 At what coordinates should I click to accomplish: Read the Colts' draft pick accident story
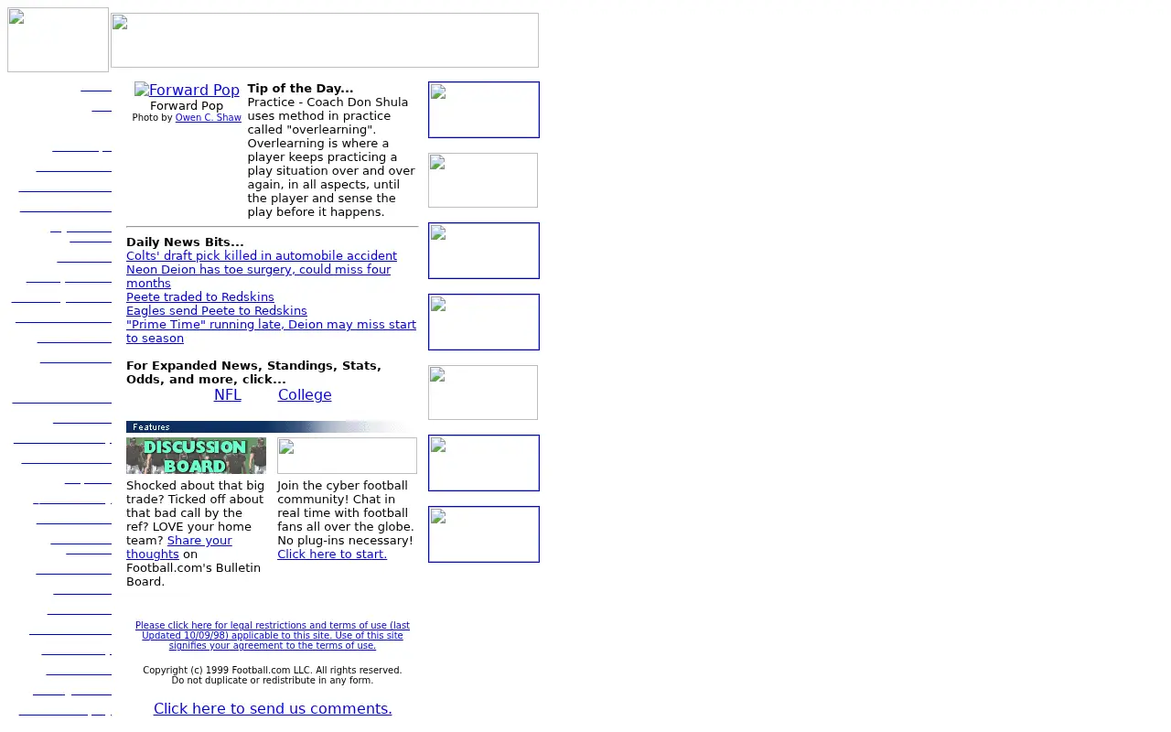pos(262,256)
